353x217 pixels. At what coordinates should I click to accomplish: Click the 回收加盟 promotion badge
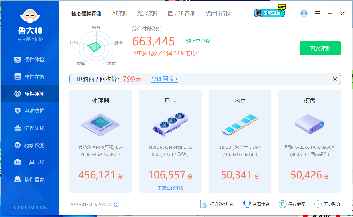269,13
